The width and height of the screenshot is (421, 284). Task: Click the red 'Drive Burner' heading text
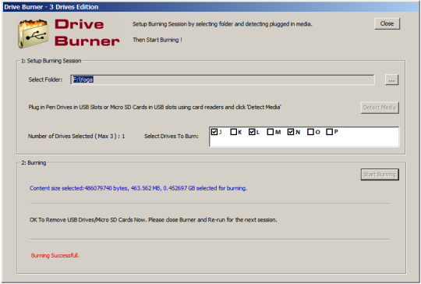pyautogui.click(x=87, y=33)
